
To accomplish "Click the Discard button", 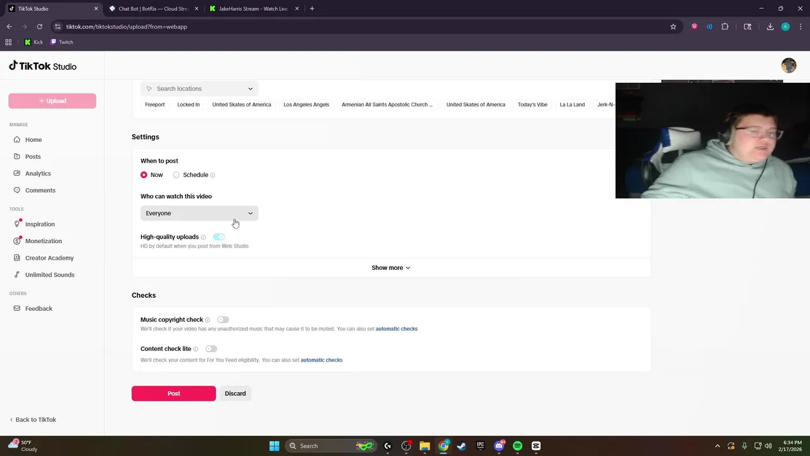I will tap(235, 393).
